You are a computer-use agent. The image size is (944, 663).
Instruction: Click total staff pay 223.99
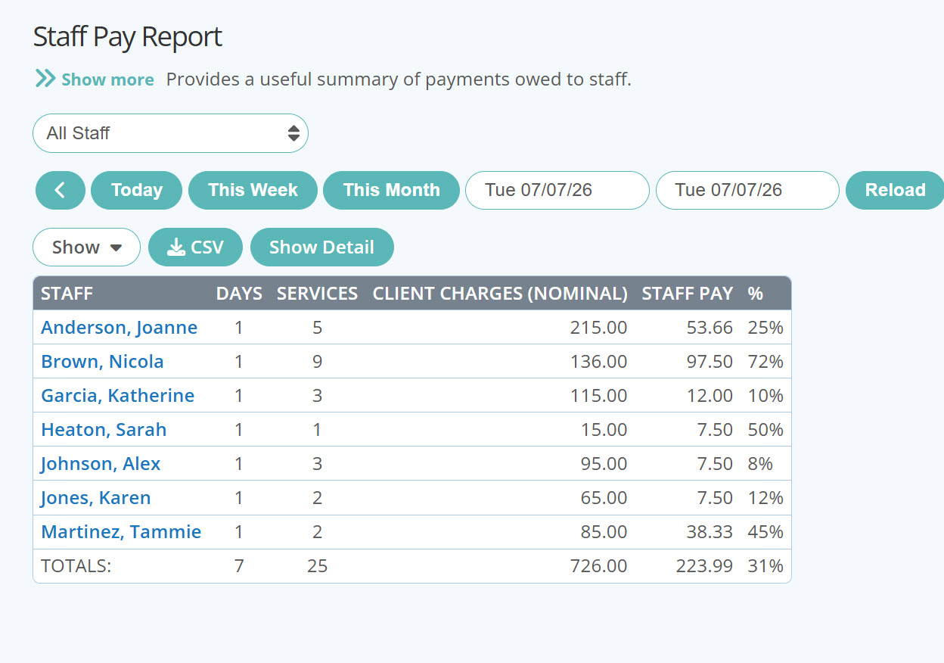pos(704,566)
